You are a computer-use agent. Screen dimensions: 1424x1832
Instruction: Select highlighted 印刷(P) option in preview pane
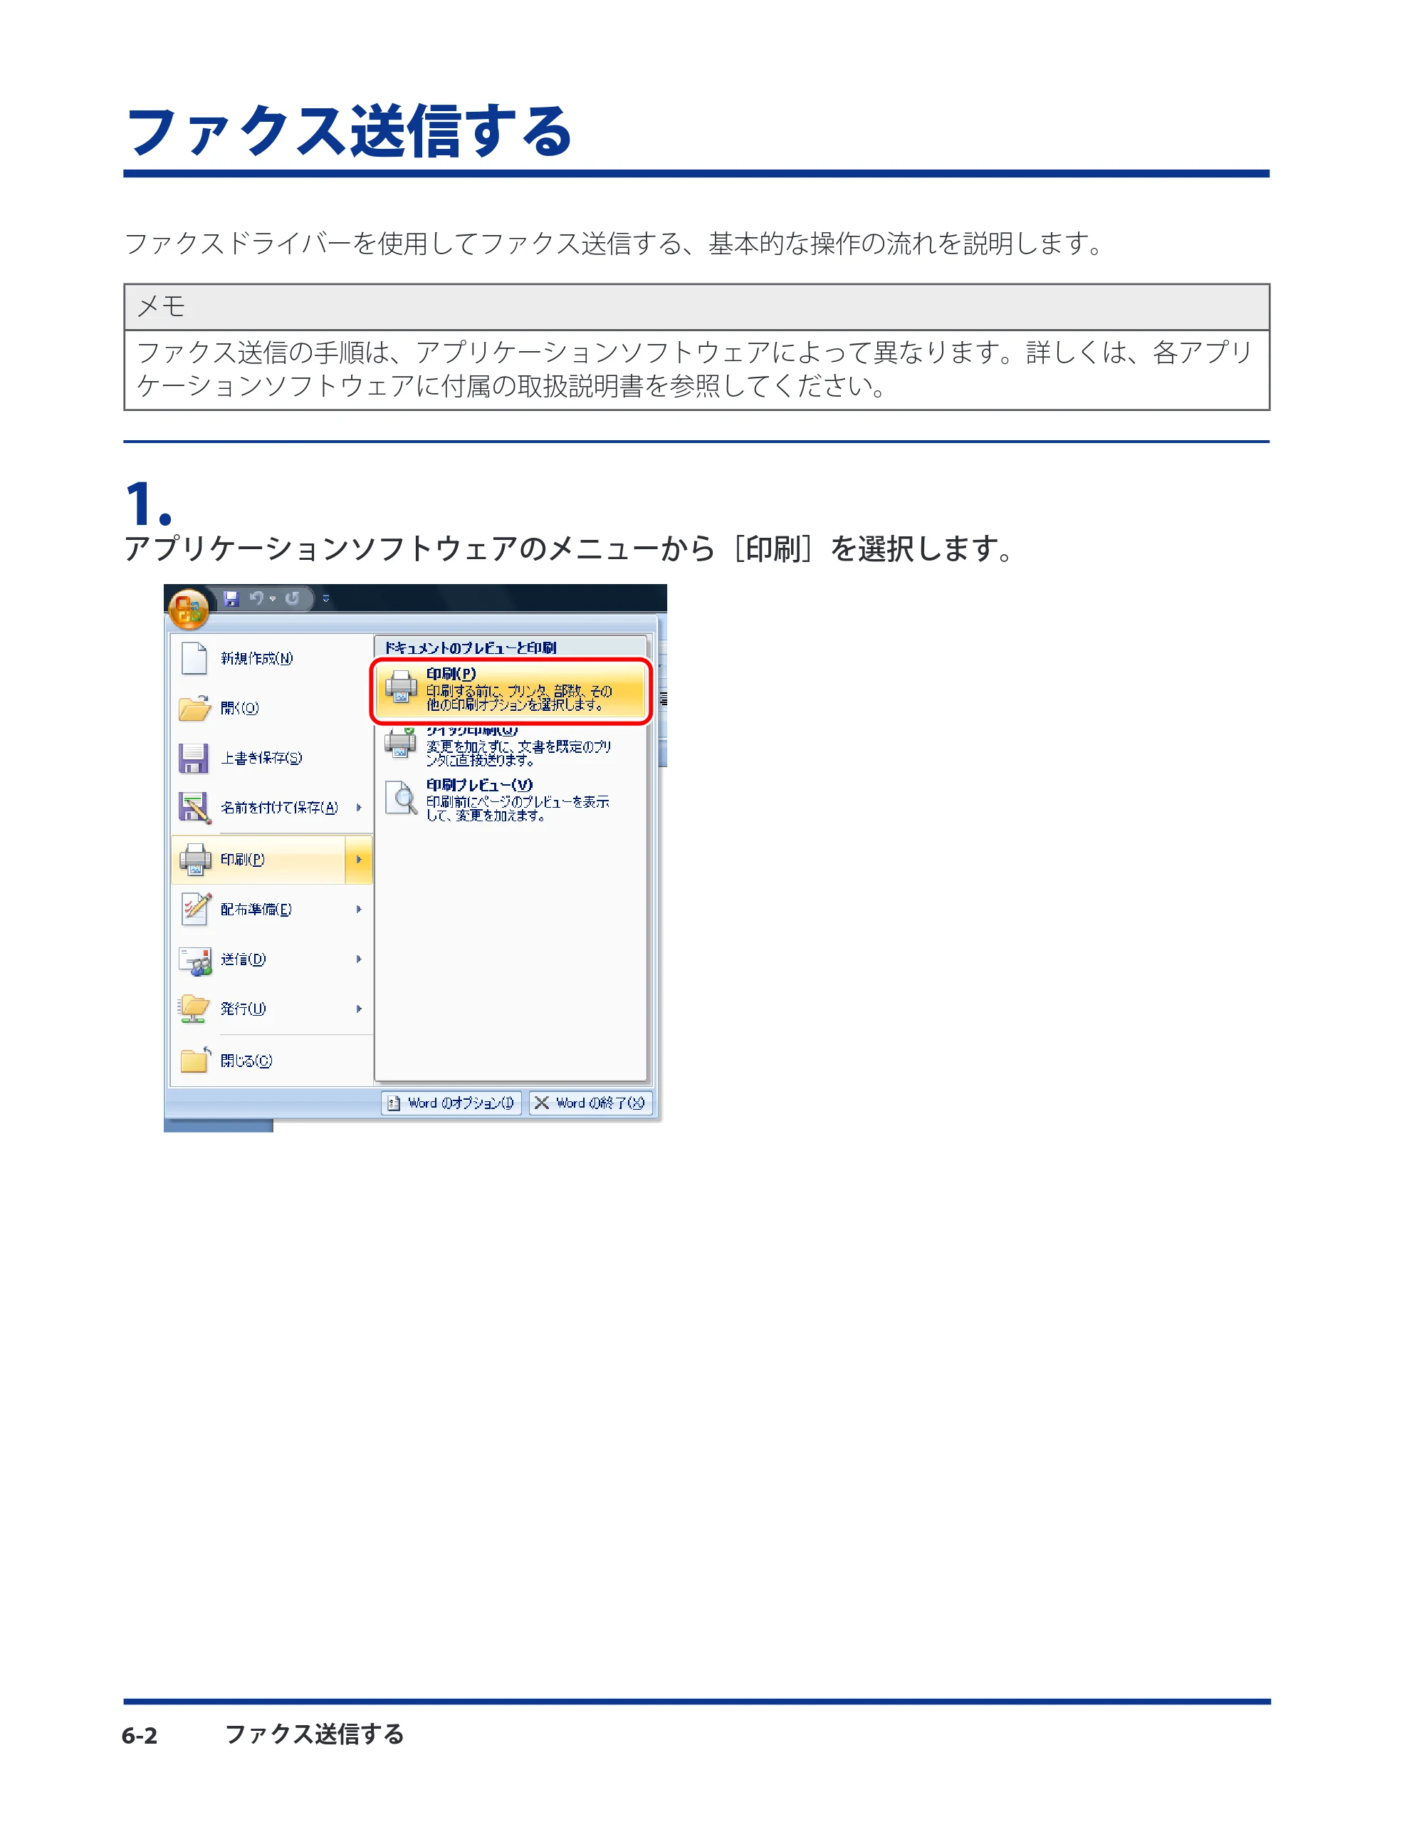click(x=511, y=691)
